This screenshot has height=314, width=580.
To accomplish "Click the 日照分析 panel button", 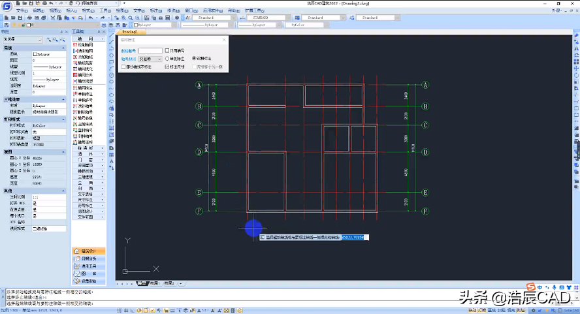I will coord(89,259).
